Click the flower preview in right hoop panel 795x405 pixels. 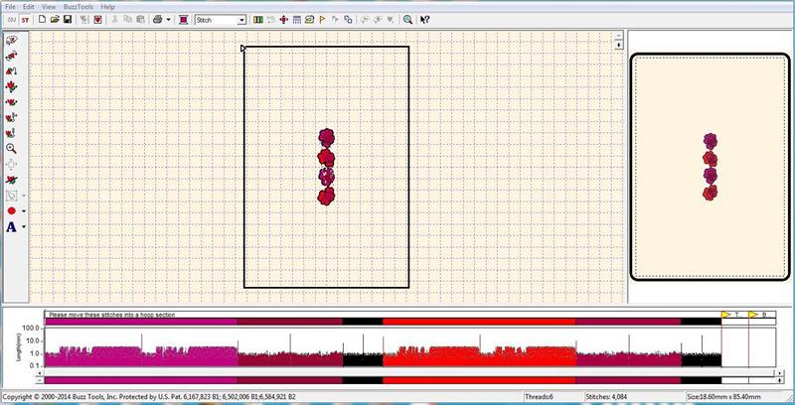(711, 167)
